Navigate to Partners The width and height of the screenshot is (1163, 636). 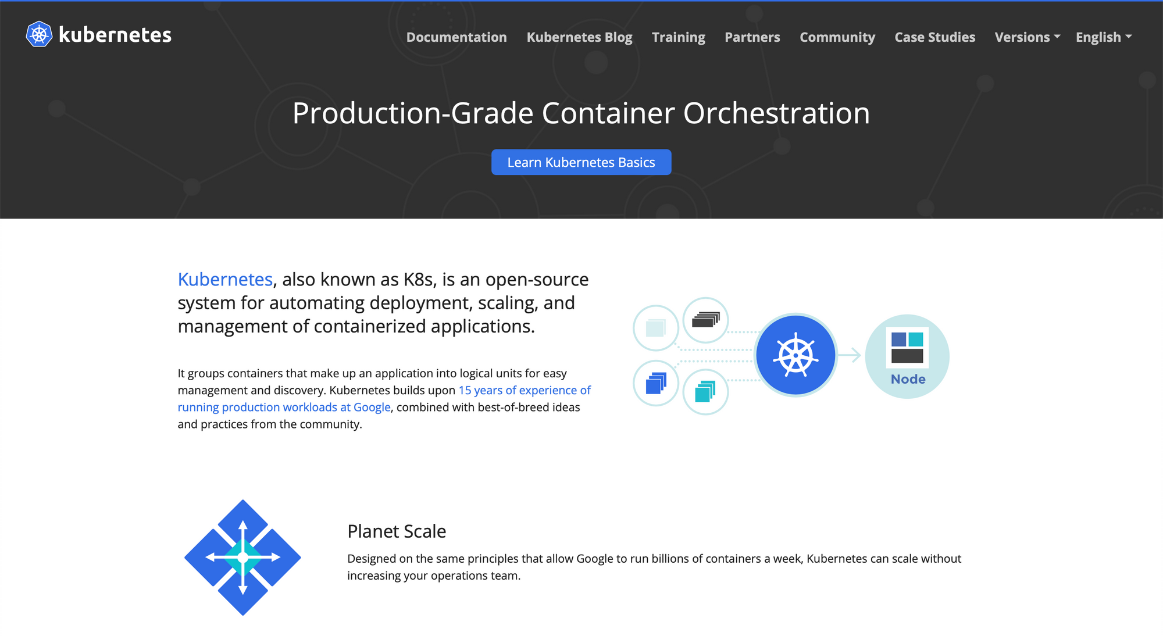[x=752, y=37]
